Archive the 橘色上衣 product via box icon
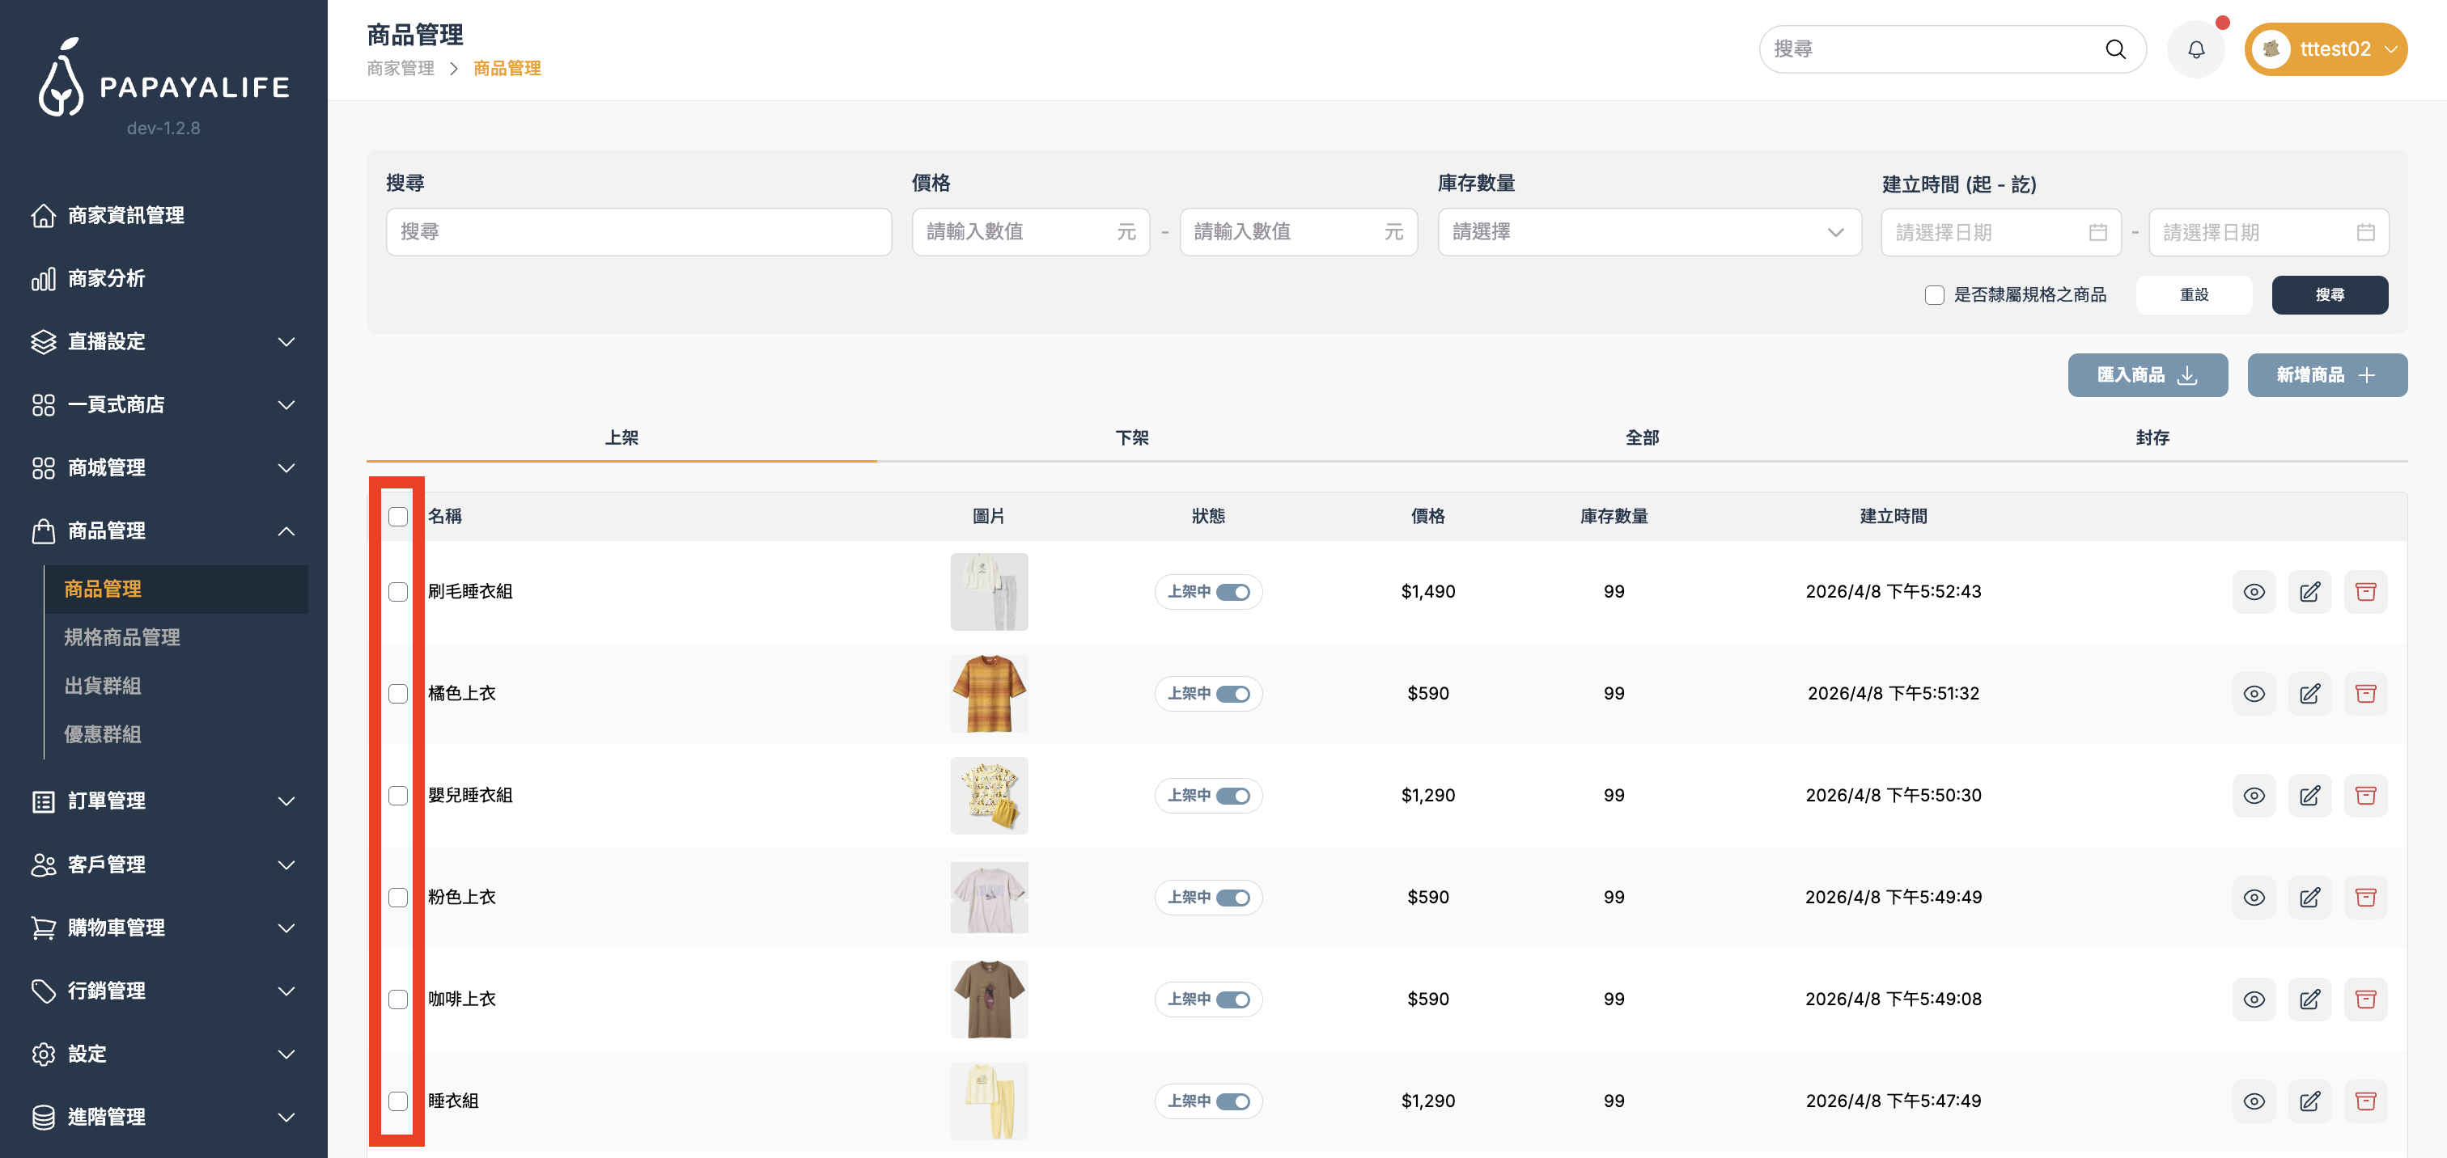The height and width of the screenshot is (1158, 2447). 2365,694
